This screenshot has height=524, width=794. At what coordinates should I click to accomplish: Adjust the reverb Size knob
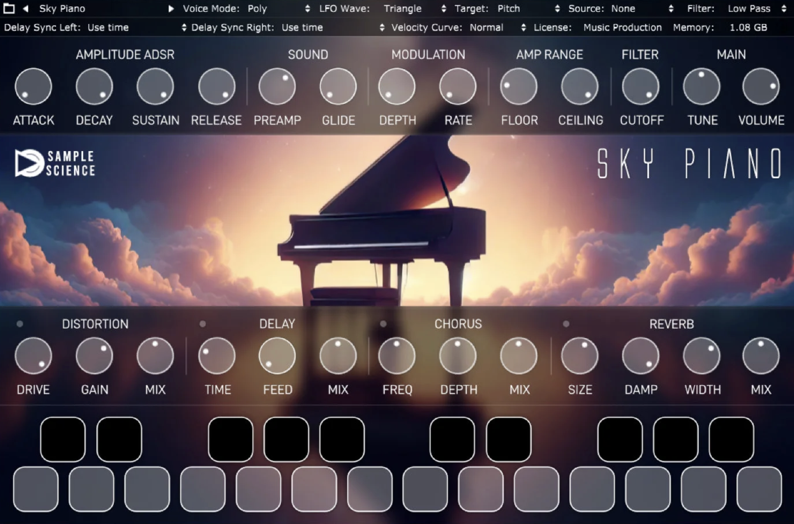coord(580,356)
